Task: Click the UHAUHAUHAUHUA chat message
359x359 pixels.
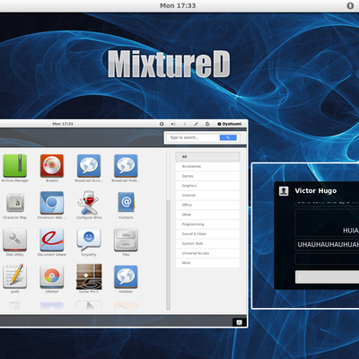Action: click(x=328, y=244)
